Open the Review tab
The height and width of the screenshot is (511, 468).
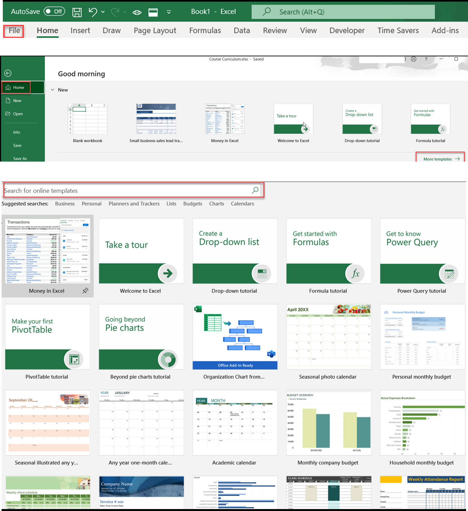tap(275, 31)
